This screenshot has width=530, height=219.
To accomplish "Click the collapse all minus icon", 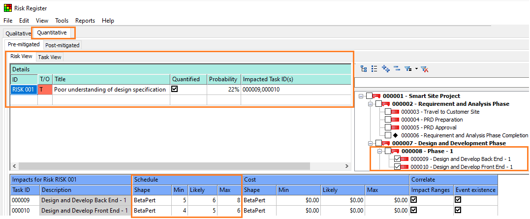I will click(397, 68).
